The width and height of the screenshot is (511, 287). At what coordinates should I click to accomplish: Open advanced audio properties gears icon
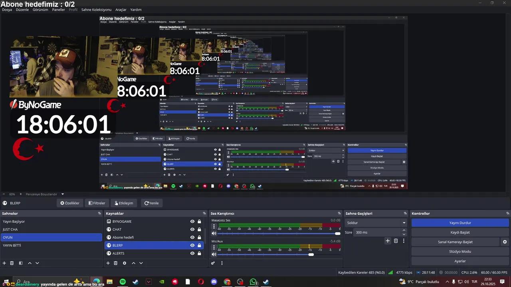pos(213,263)
